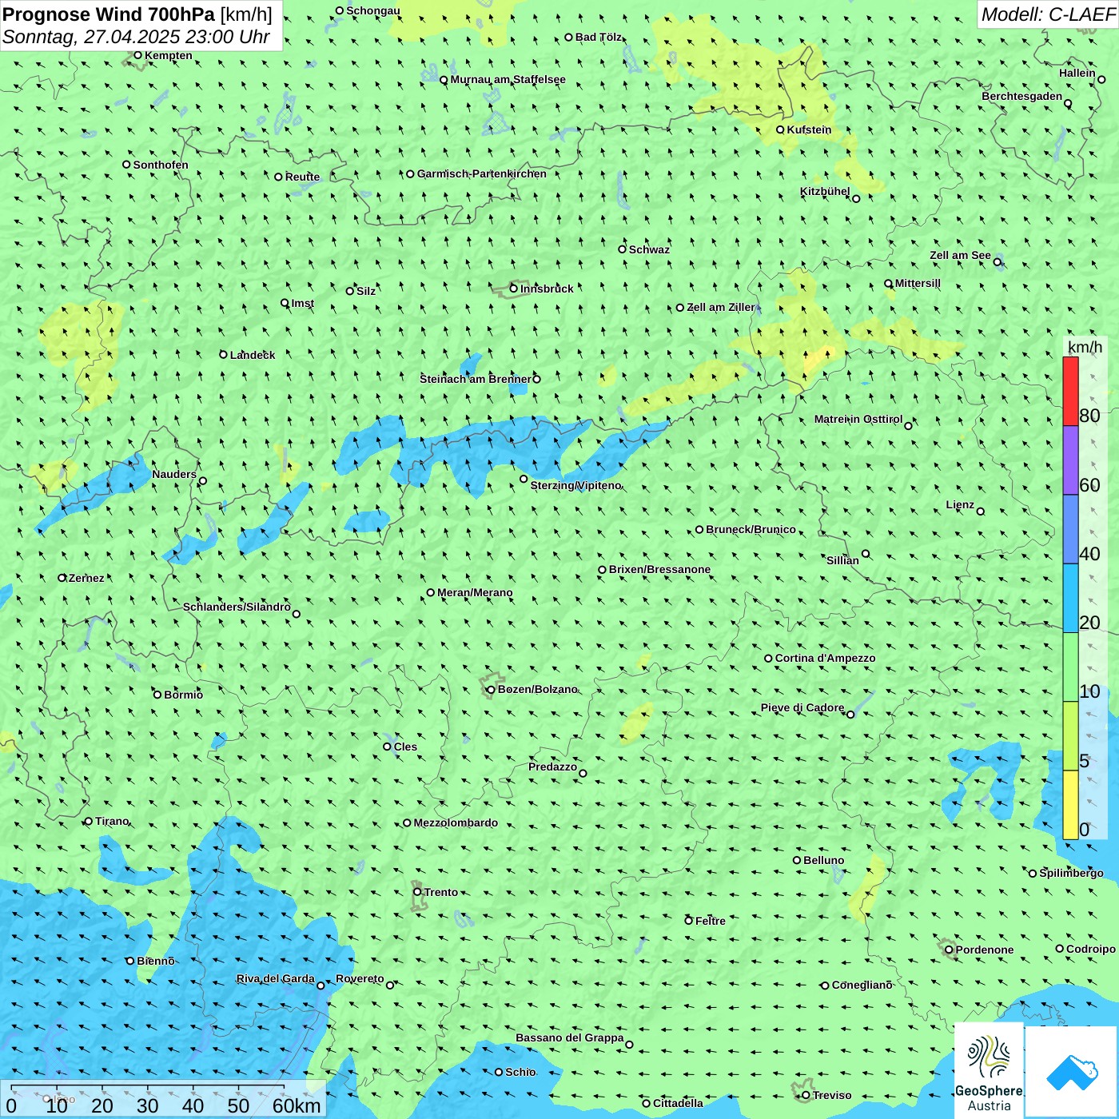
Task: Click the Bassano del Grappa label
Action: click(x=569, y=1037)
